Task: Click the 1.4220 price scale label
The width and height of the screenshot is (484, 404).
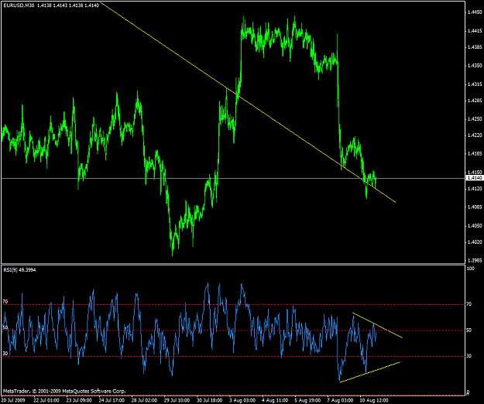Action: [475, 135]
